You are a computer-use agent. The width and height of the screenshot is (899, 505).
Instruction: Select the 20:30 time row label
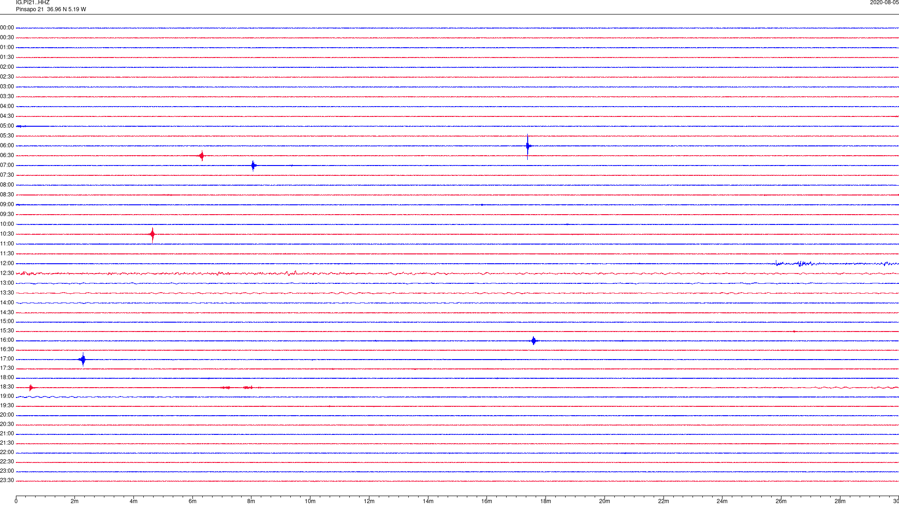coord(7,425)
